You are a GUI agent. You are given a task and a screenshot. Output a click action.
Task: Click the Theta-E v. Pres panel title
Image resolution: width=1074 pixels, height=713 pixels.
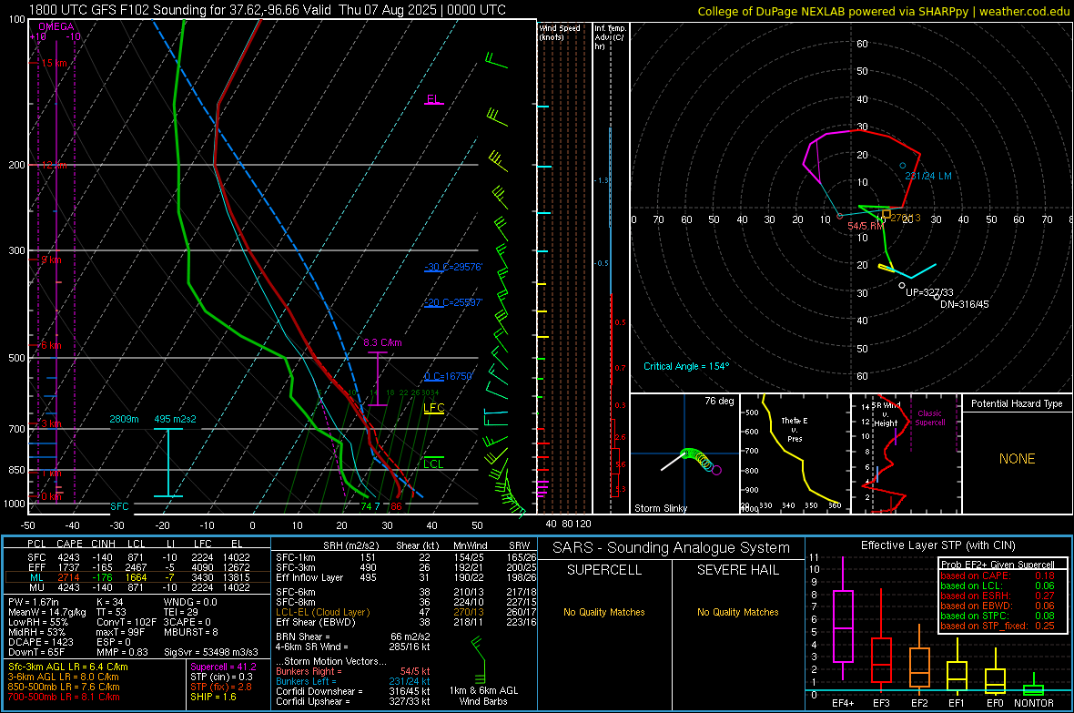[x=795, y=429]
